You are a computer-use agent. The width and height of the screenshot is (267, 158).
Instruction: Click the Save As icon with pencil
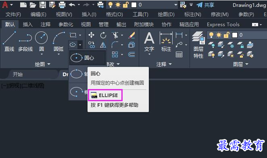point(52,5)
